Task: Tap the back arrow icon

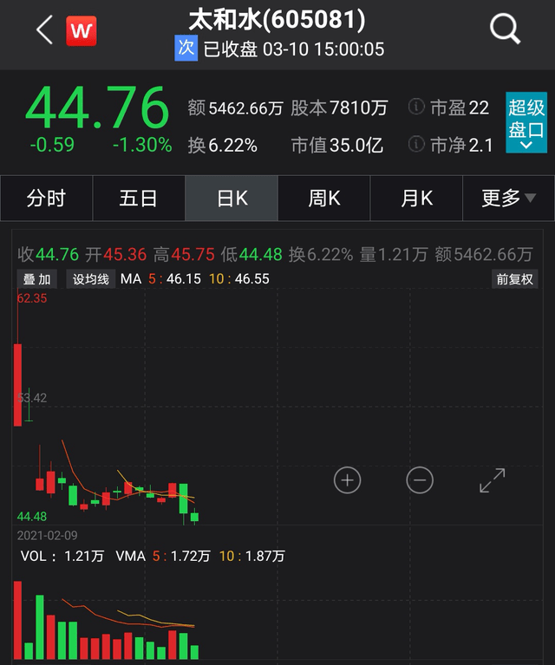Action: tap(44, 29)
